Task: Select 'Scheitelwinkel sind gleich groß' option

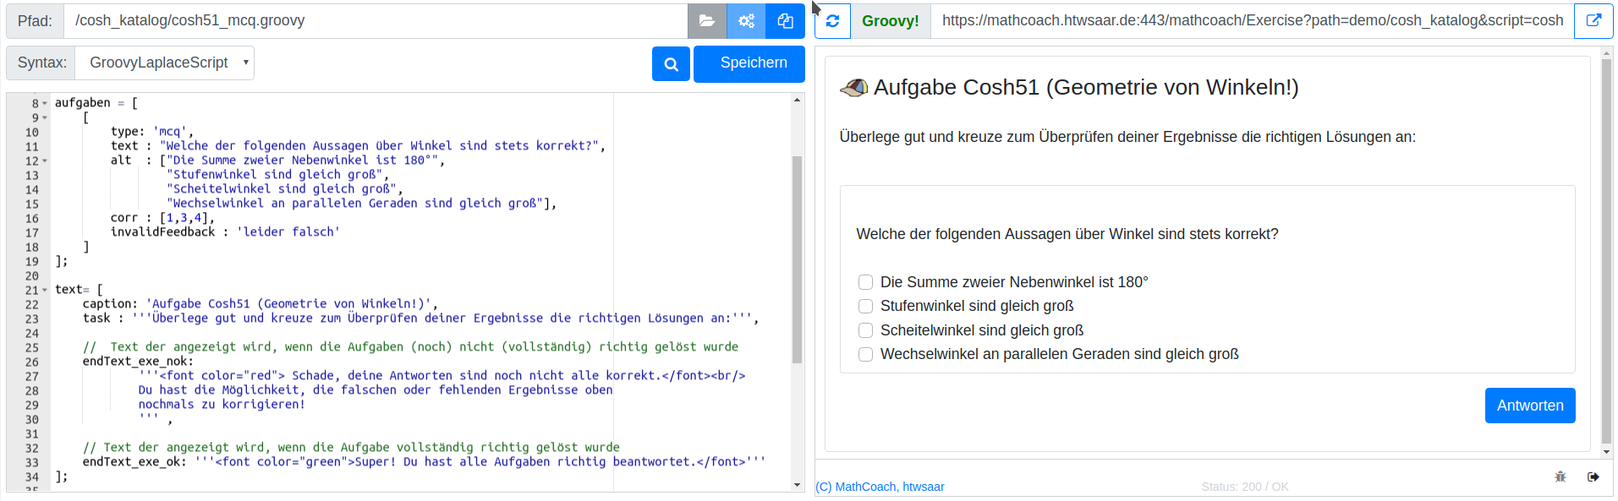Action: (x=865, y=330)
